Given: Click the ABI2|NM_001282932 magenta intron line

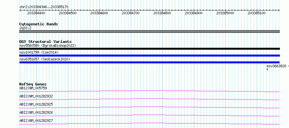Looking at the screenshot, I should tap(149, 99).
